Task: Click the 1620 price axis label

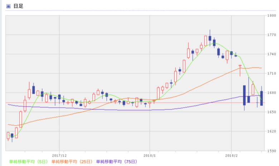Action: 272,131
